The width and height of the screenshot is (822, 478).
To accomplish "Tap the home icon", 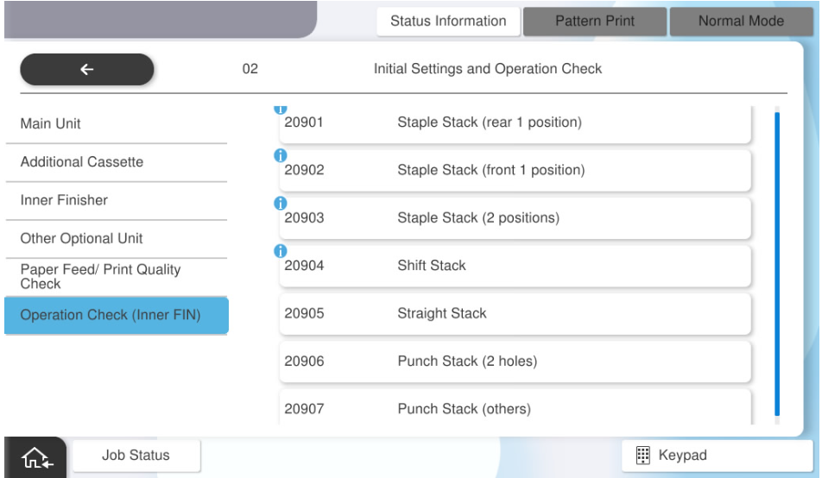I will pos(37,457).
